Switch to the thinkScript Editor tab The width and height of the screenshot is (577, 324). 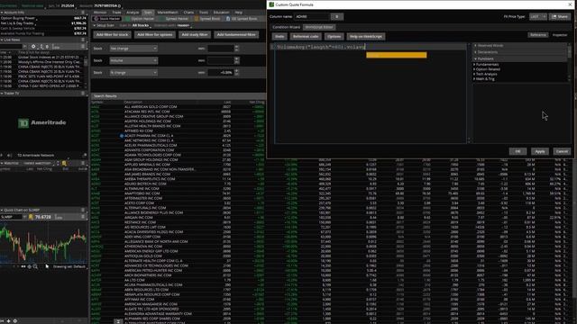pos(319,27)
